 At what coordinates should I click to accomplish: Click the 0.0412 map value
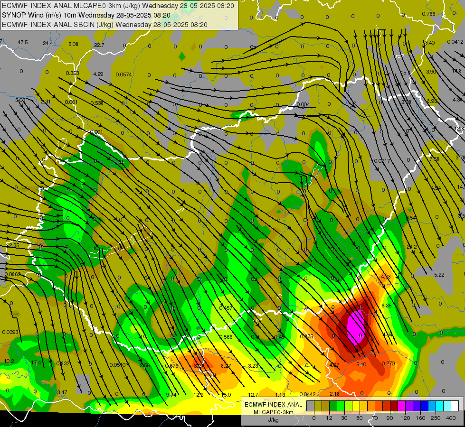point(455,42)
